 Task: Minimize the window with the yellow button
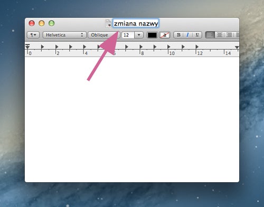click(42, 23)
